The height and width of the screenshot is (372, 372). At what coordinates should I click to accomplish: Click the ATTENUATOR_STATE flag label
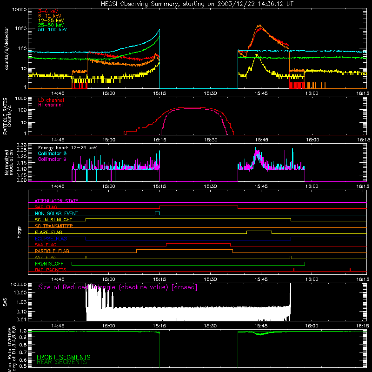[56, 201]
